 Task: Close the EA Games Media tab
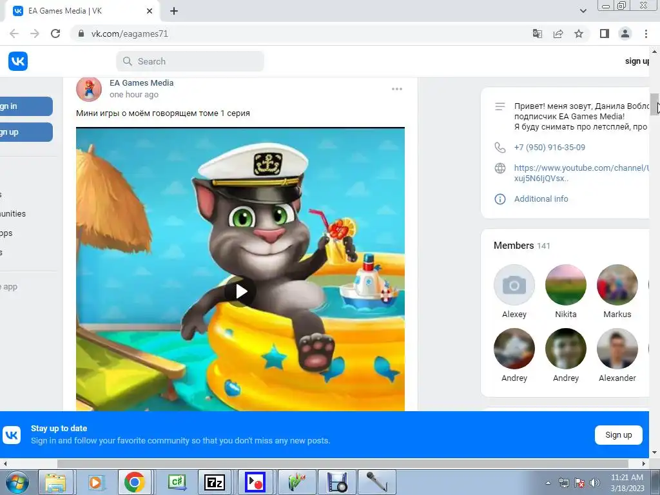[x=150, y=12]
